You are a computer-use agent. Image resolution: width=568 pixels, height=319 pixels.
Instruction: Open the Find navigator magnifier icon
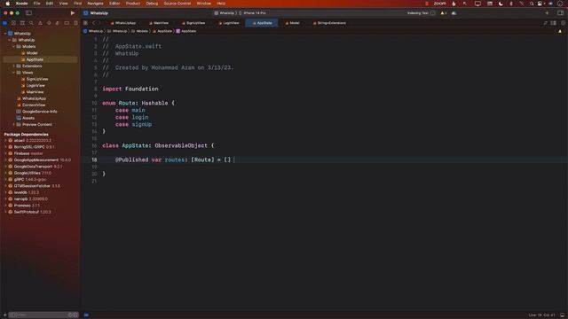tap(31, 23)
